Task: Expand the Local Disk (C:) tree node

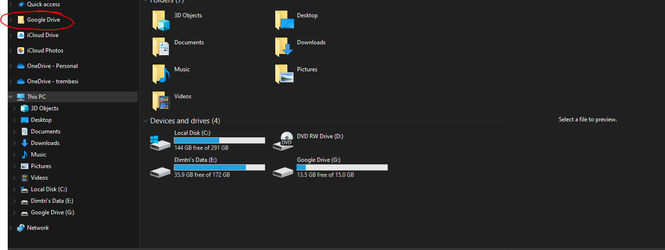Action: 14,189
